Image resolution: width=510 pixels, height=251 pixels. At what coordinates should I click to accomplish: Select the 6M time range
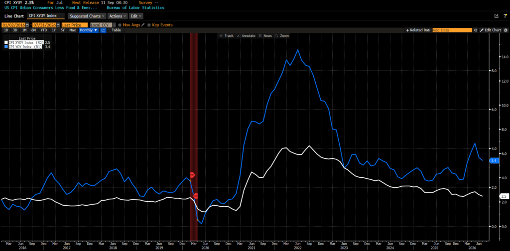tap(33, 30)
